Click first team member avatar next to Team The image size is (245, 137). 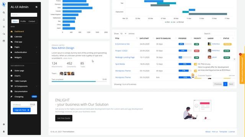coord(61,73)
